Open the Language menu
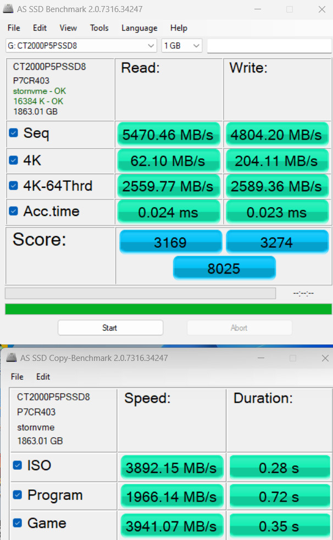Viewport: 333px width, 540px height. pyautogui.click(x=139, y=28)
